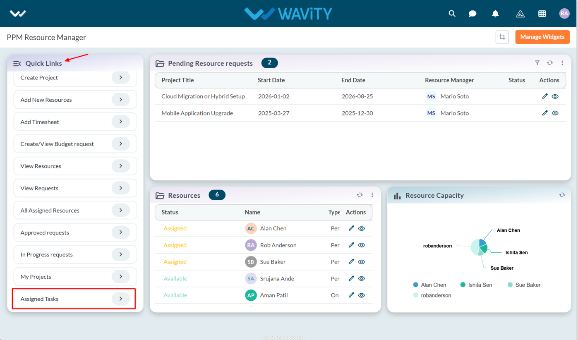Go to My Projects quick link

(75, 277)
